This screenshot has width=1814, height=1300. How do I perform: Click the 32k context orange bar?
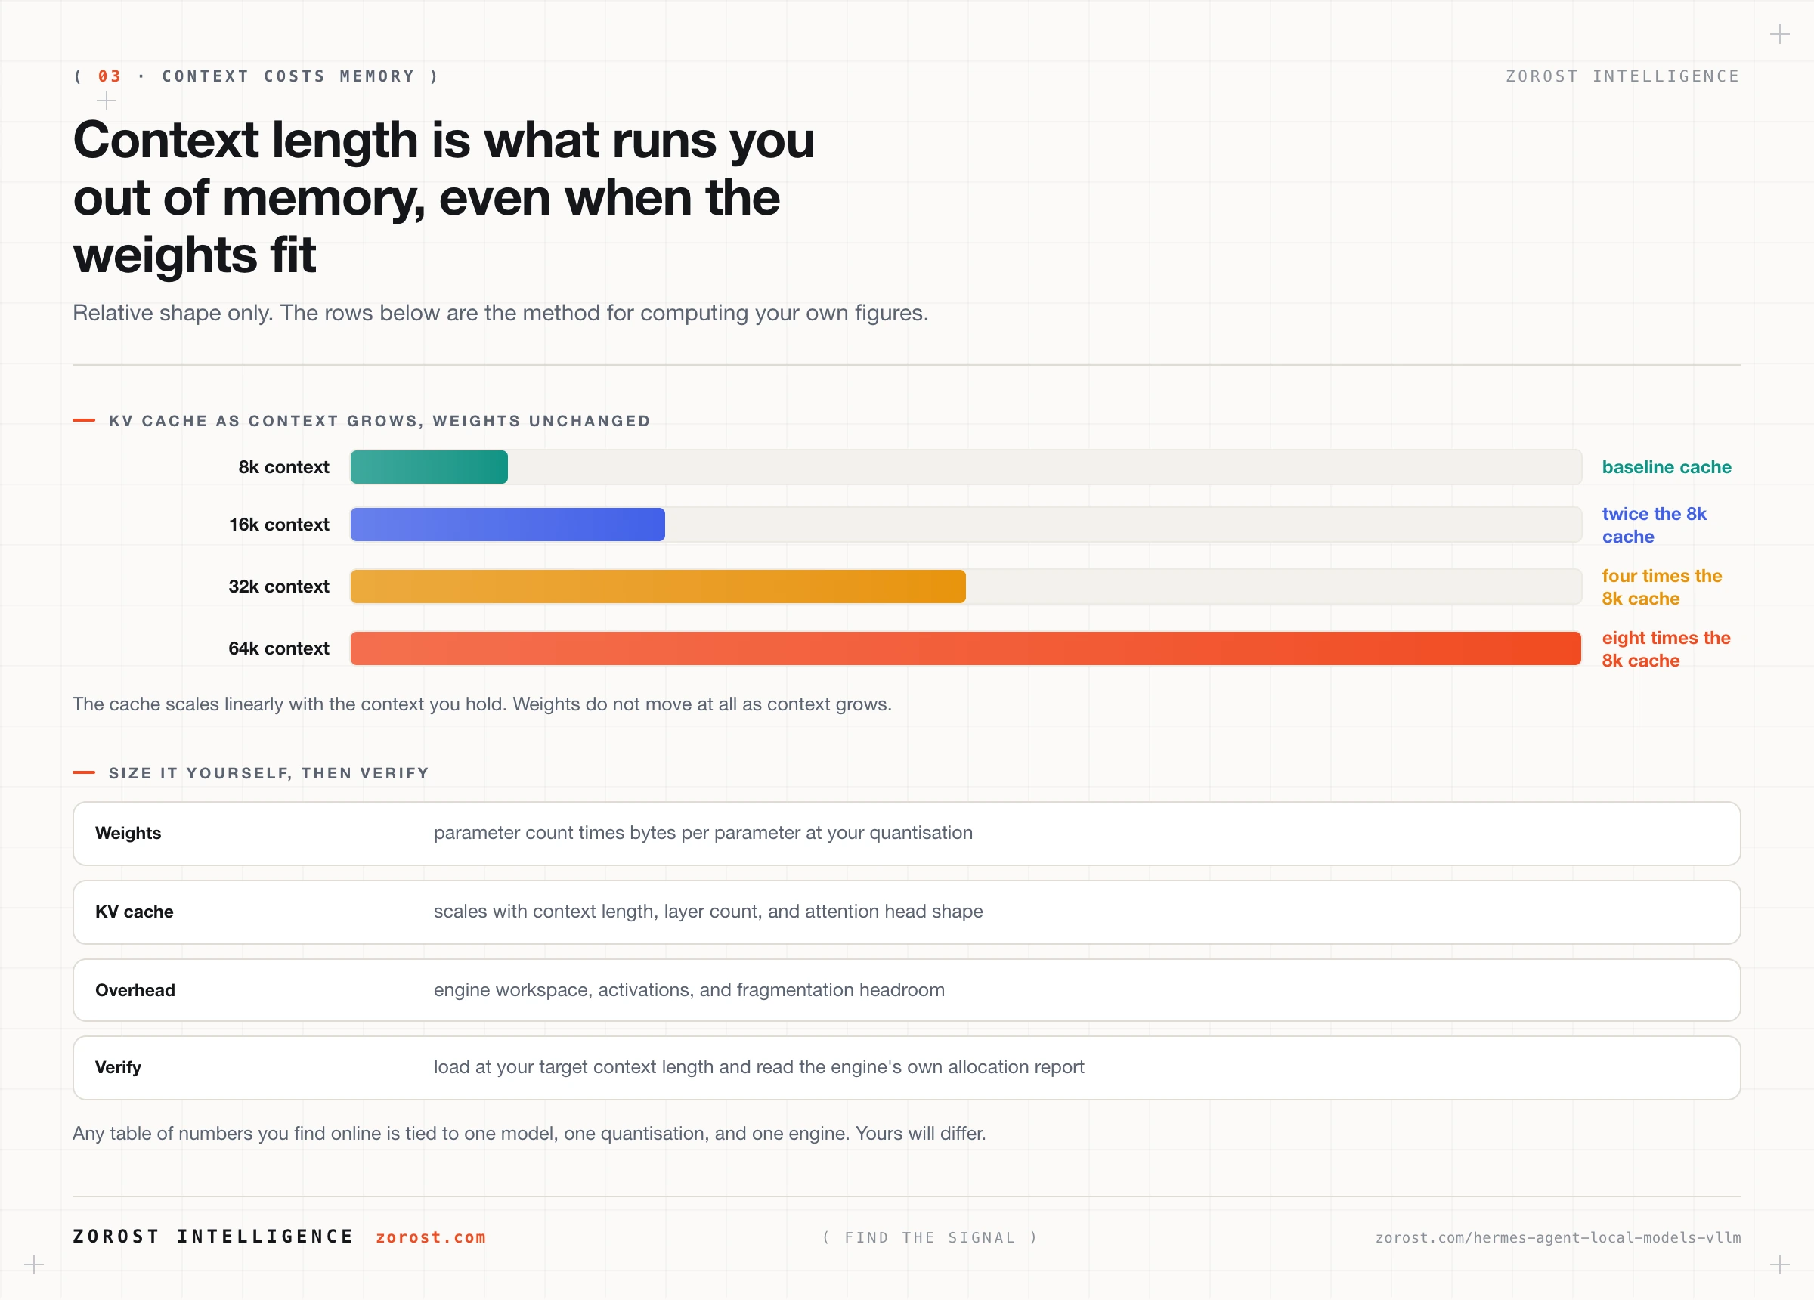[658, 587]
